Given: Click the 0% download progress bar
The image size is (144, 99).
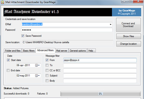Looking at the screenshot, I should click(101, 94).
